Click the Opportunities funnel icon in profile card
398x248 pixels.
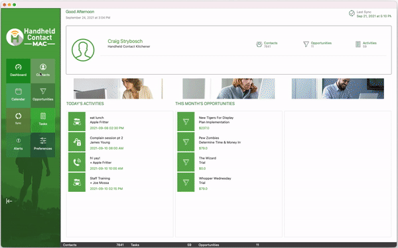[x=306, y=44]
